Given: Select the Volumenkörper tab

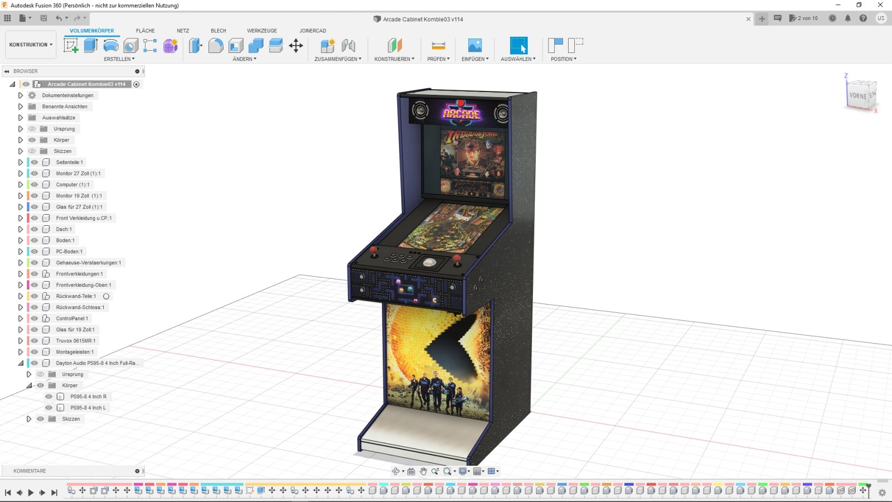Looking at the screenshot, I should 92,31.
